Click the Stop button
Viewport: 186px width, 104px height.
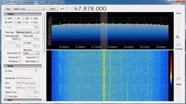tap(8, 9)
